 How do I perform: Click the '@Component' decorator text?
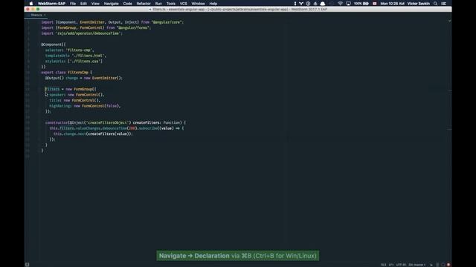(51, 44)
